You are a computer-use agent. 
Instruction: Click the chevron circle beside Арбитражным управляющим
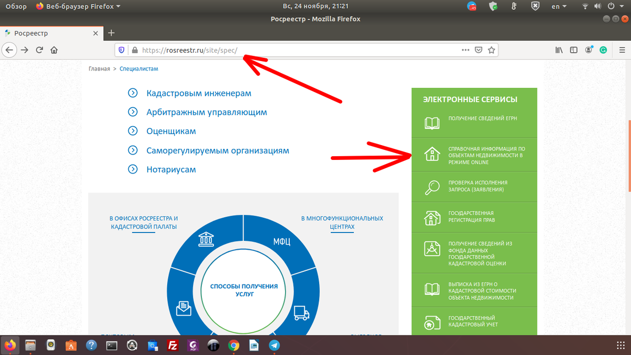tap(133, 113)
